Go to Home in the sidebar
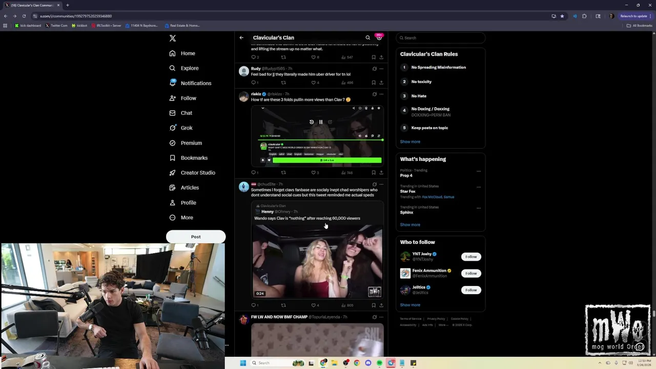 coord(182,53)
